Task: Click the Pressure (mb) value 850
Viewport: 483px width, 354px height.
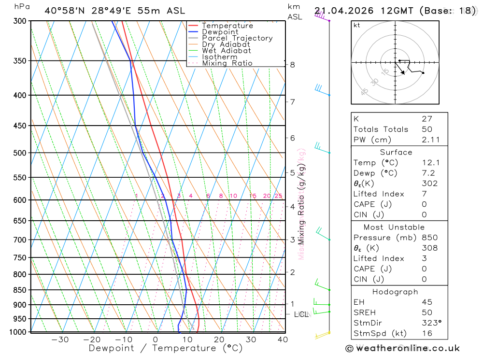Action: (430, 238)
